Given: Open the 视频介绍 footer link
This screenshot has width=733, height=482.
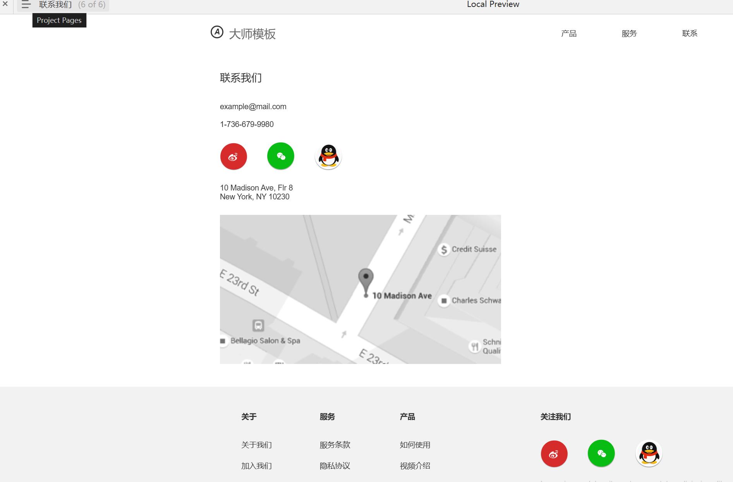Looking at the screenshot, I should click(415, 466).
